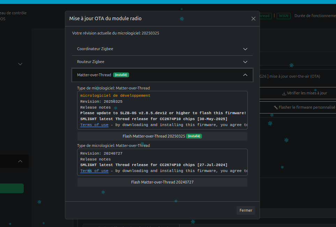Select the 'micrologiciel de développement' text
This screenshot has width=336, height=227.
click(115, 95)
